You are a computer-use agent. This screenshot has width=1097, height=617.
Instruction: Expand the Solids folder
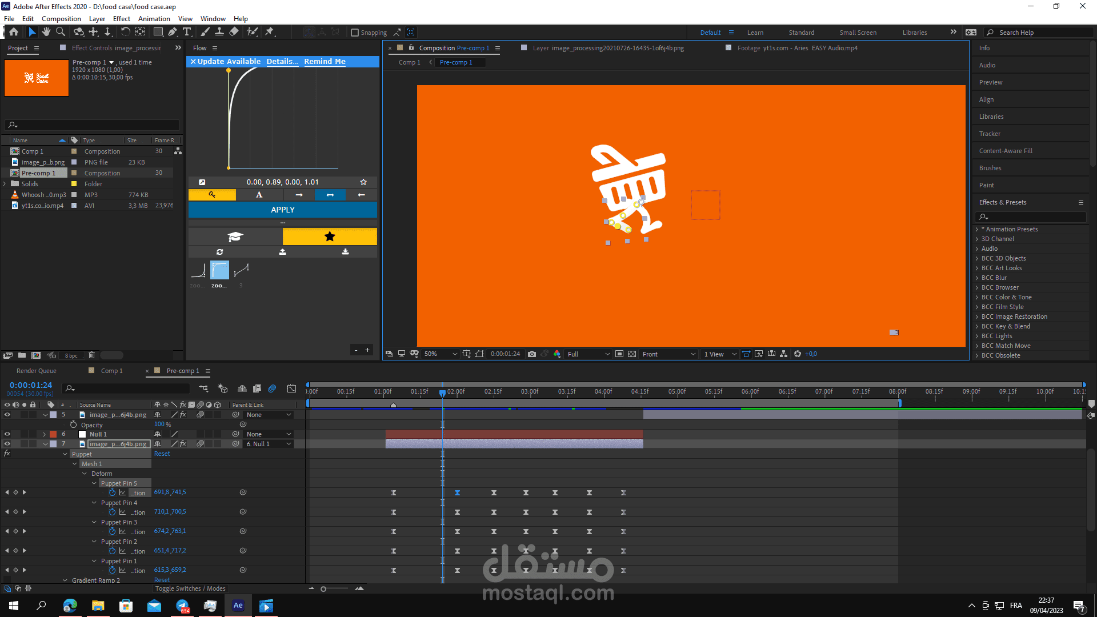pyautogui.click(x=5, y=184)
